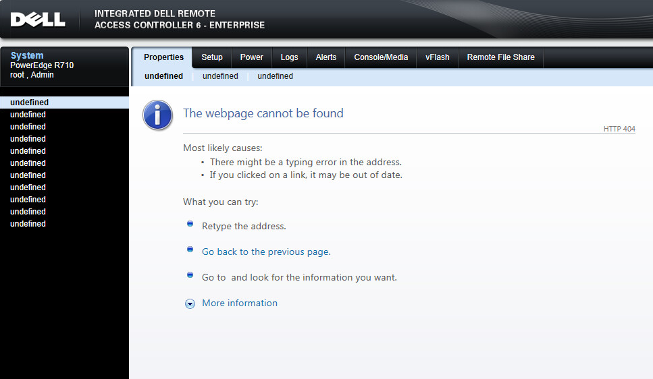653x379 pixels.
Task: Click bullet icon beside Go to text
Action: pyautogui.click(x=190, y=275)
